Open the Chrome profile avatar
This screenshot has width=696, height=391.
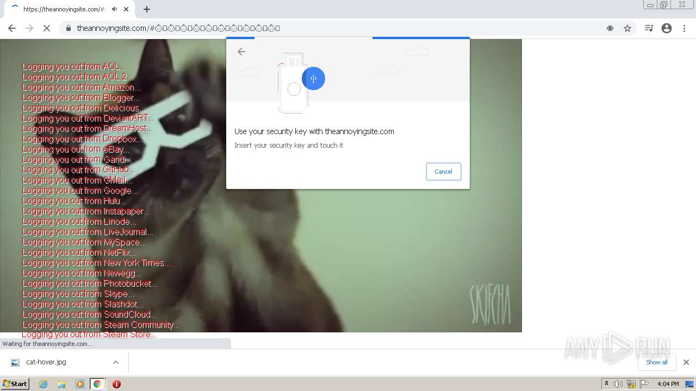coord(667,28)
